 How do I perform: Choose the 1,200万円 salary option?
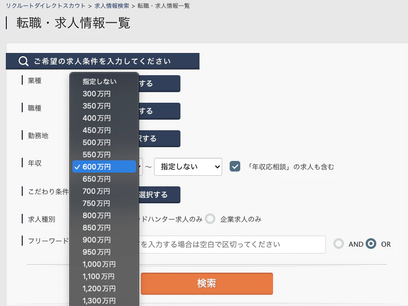tap(104, 289)
